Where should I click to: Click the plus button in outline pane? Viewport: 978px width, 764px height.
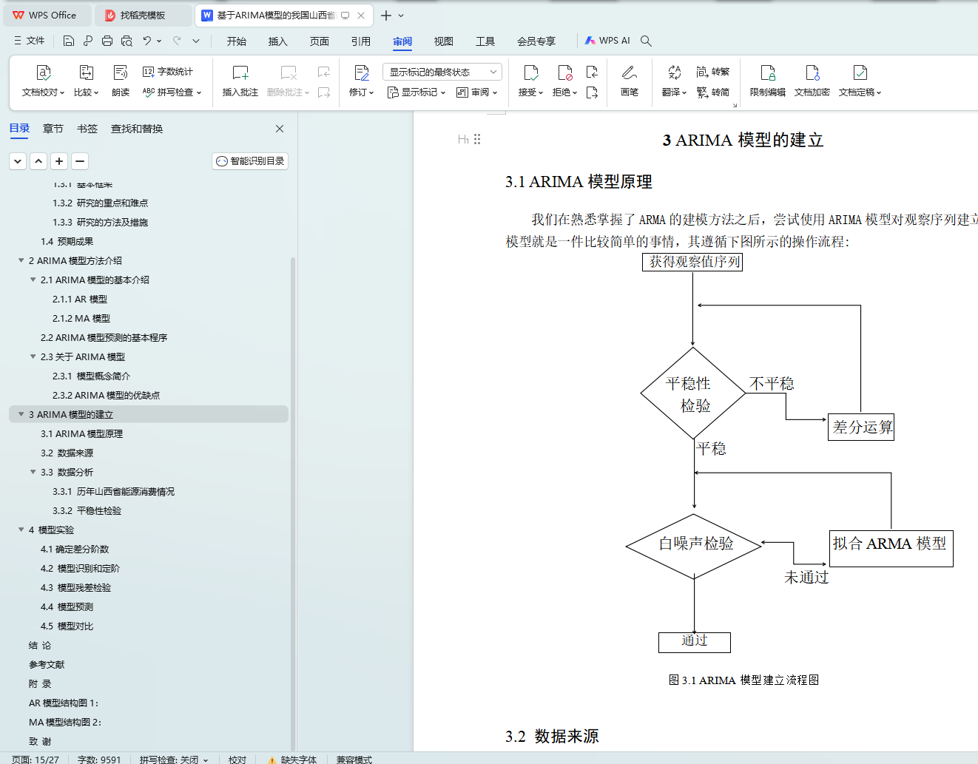(59, 160)
